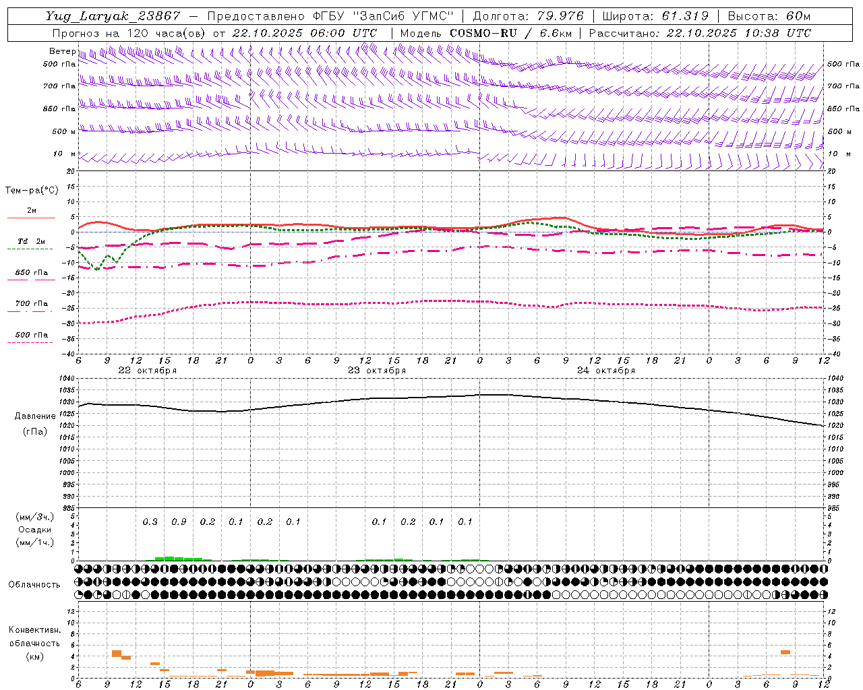The height and width of the screenshot is (690, 863).
Task: Click the Облачность cloud cover label
Action: [x=34, y=585]
